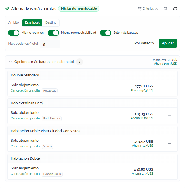Refresh the cheaper alternatives list
The width and height of the screenshot is (185, 188).
(x=175, y=9)
